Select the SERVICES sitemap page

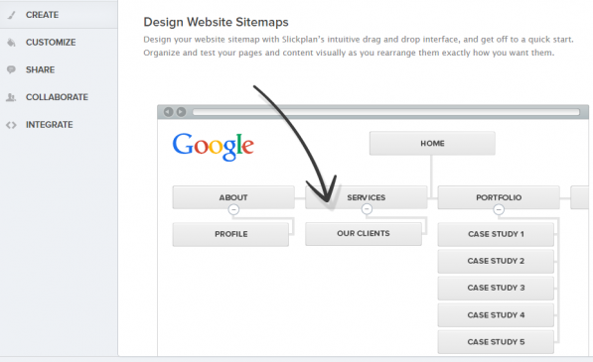click(367, 197)
